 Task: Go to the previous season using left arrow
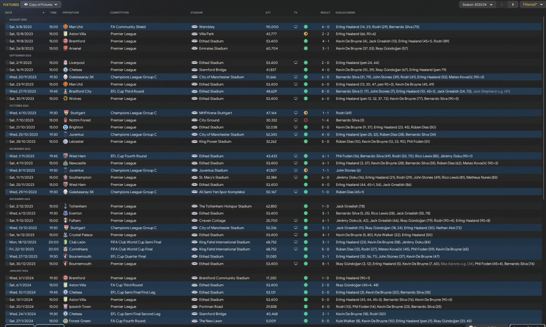point(502,5)
